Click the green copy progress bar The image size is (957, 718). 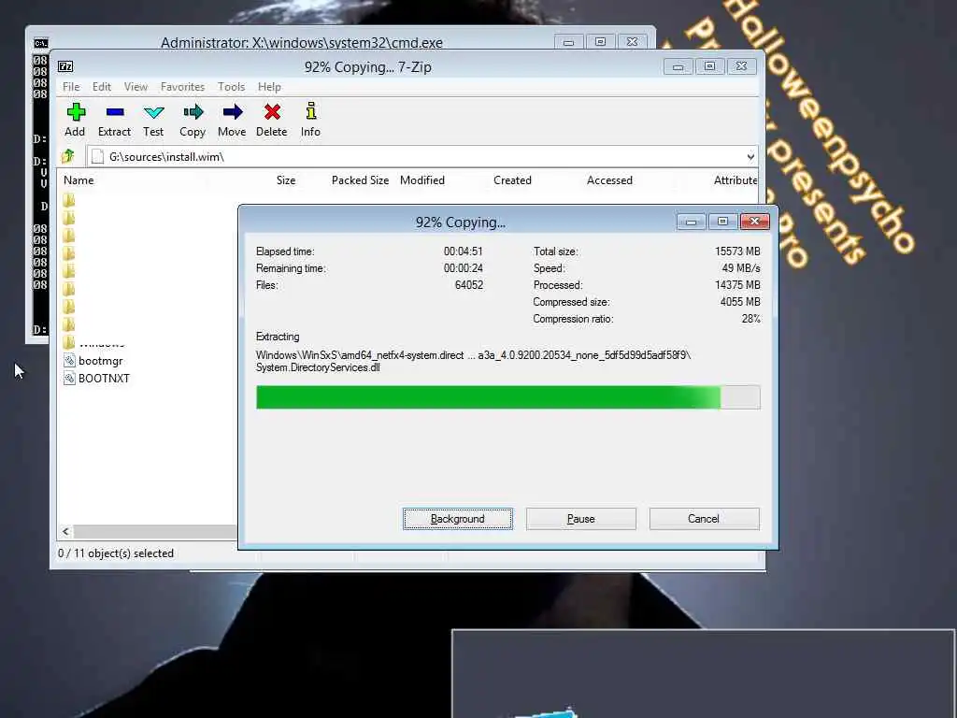pyautogui.click(x=507, y=397)
